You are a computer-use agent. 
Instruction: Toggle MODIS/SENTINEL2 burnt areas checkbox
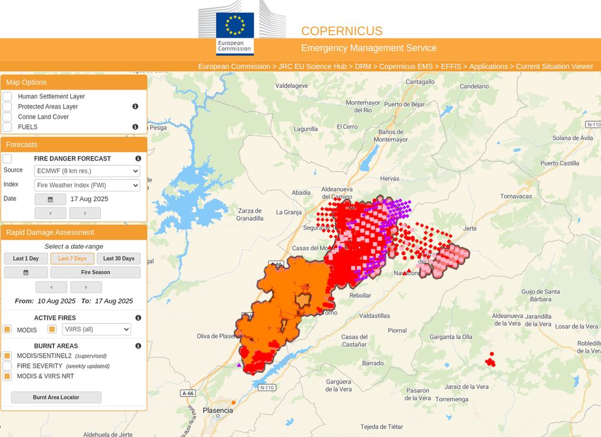click(x=7, y=356)
